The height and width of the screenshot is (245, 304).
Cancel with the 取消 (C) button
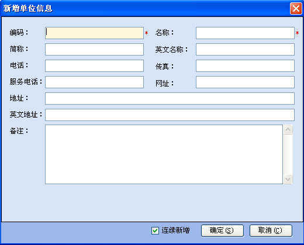click(x=271, y=230)
